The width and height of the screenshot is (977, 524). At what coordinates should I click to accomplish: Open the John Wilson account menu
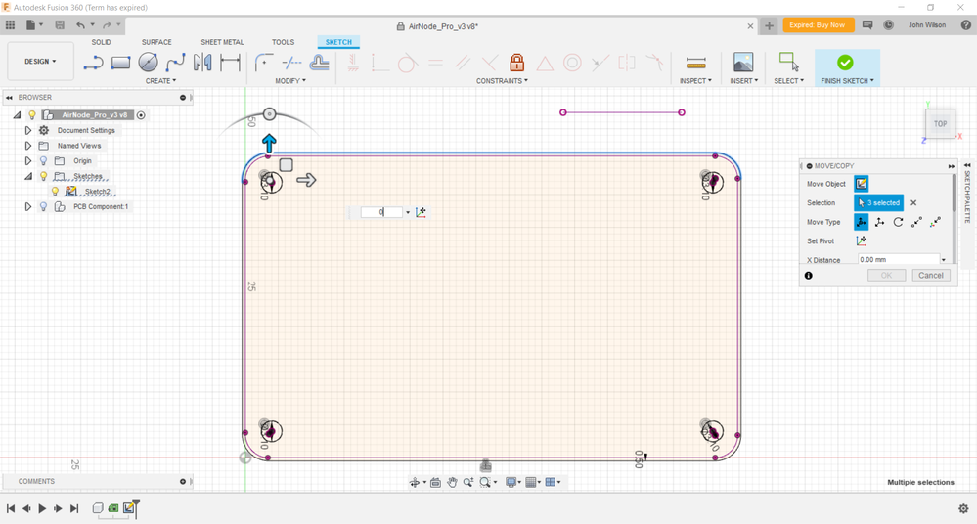coord(926,24)
